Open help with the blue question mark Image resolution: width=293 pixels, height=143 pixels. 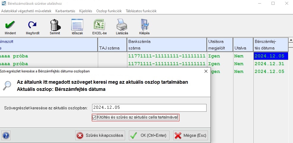tap(6, 136)
